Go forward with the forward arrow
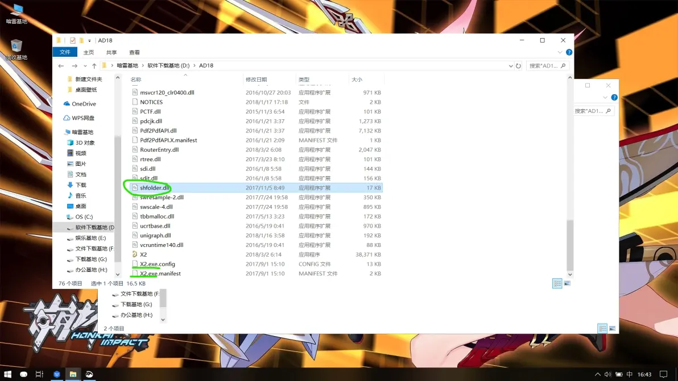The width and height of the screenshot is (678, 381). pyautogui.click(x=75, y=66)
